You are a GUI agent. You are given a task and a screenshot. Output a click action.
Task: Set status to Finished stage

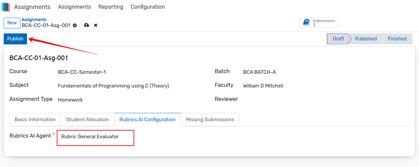(x=397, y=39)
